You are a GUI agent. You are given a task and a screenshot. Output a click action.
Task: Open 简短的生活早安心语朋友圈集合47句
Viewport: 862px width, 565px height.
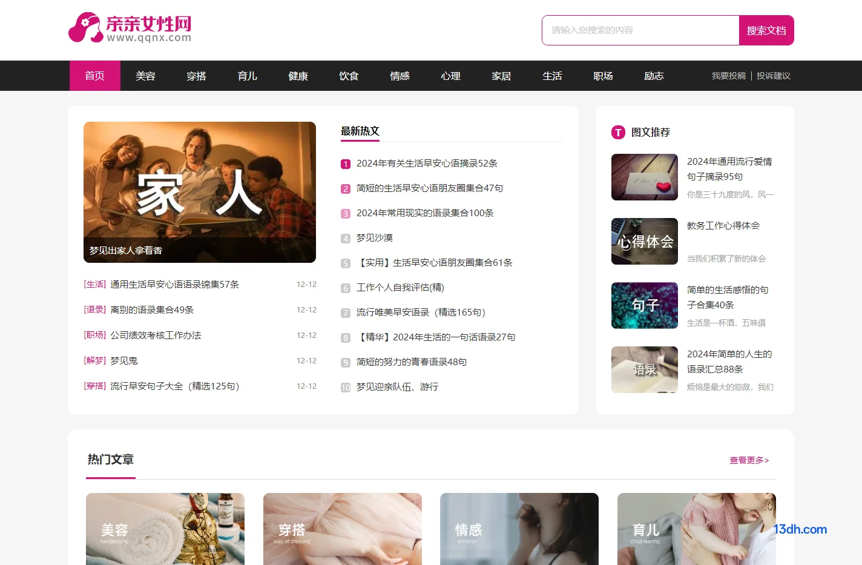coord(430,188)
